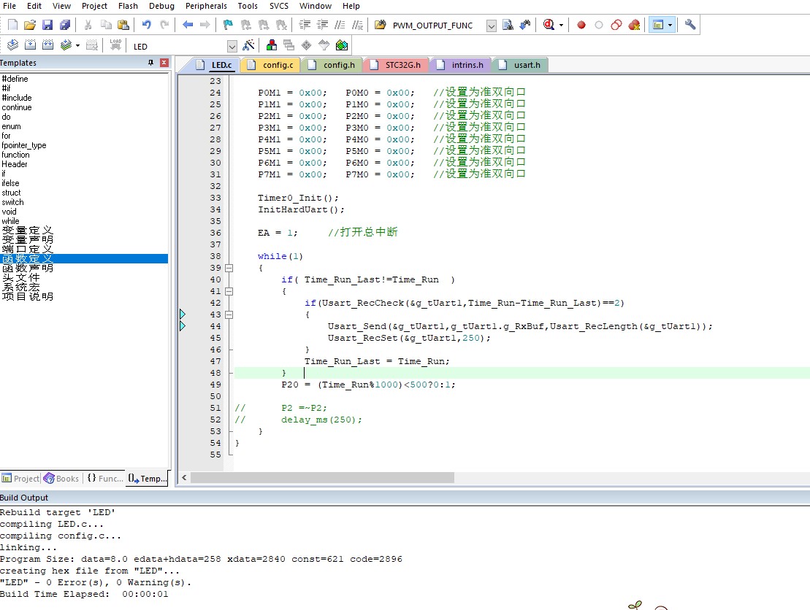Open the Flash menu

tap(128, 6)
